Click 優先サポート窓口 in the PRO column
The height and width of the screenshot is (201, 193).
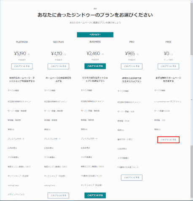tap(125, 140)
